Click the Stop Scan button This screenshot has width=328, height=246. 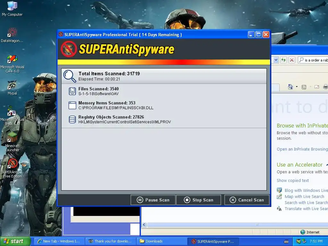click(x=199, y=200)
